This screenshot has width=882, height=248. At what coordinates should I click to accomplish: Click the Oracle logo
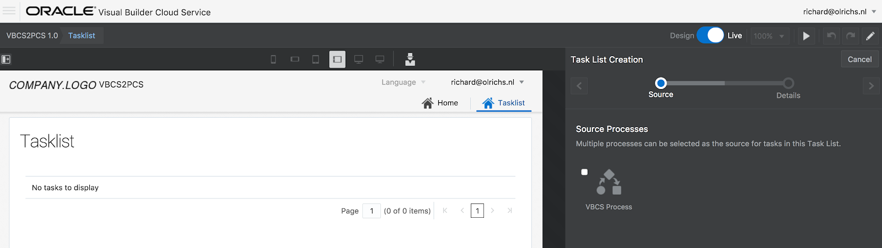(61, 11)
